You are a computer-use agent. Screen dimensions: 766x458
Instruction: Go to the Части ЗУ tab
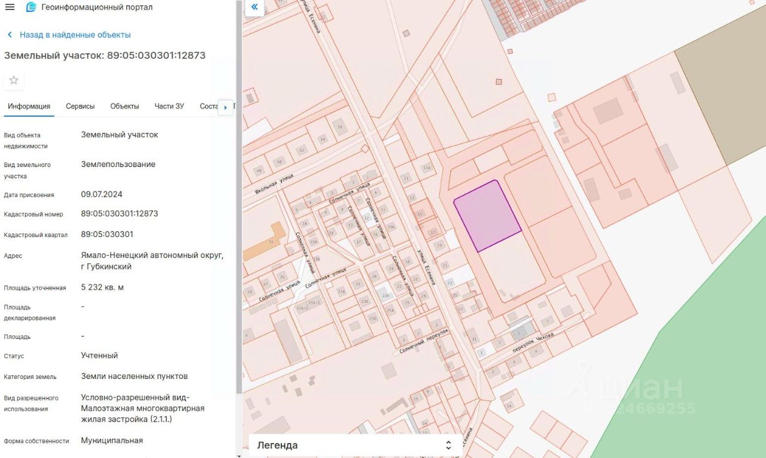(169, 106)
